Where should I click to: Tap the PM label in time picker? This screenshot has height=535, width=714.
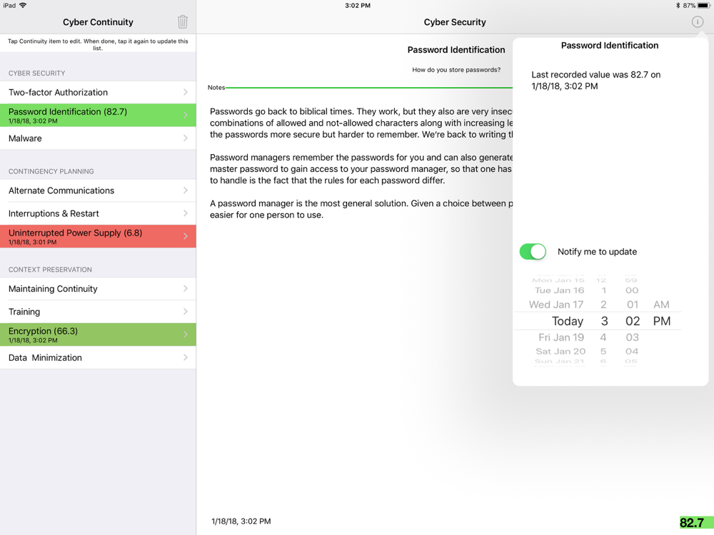(x=662, y=321)
